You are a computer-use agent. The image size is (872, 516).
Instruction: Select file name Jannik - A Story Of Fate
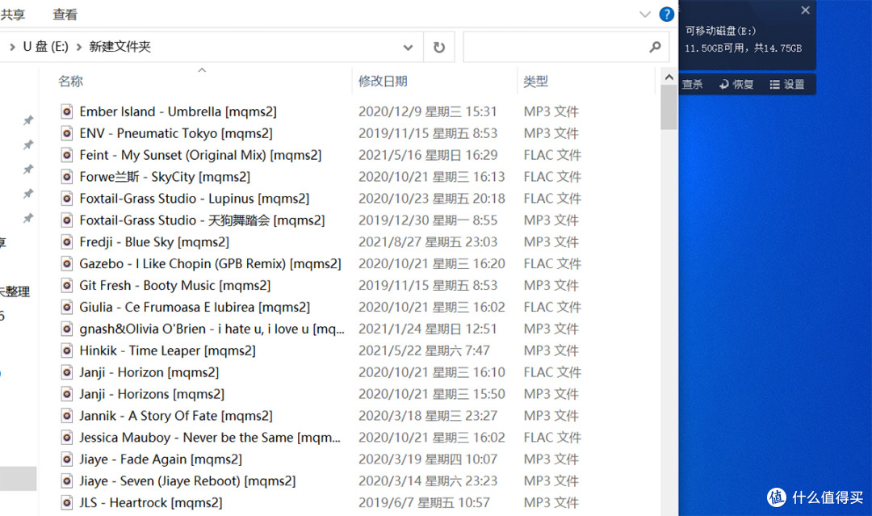pos(176,415)
